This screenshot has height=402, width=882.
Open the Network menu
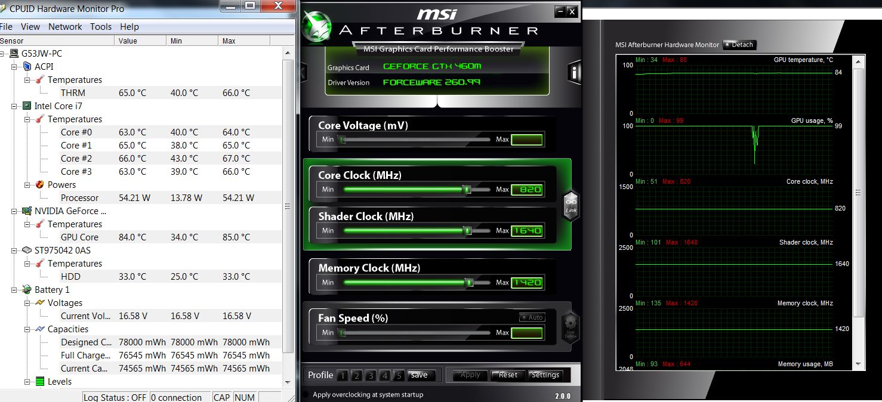click(x=65, y=27)
